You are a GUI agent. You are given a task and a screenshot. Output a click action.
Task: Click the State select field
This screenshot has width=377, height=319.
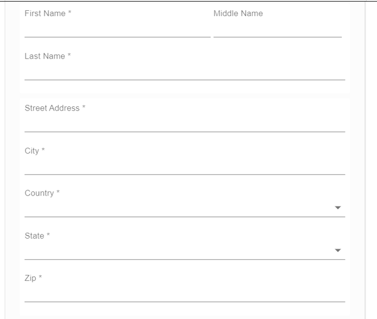[x=177, y=251]
